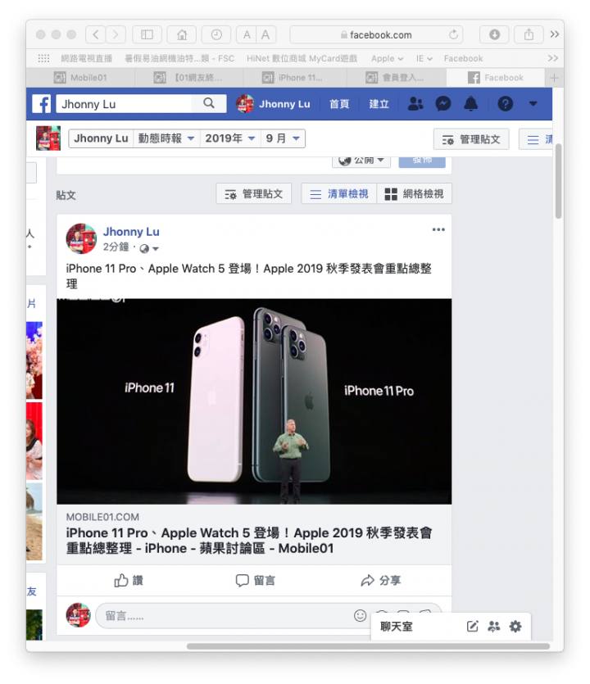Image resolution: width=590 pixels, height=684 pixels.
Task: Start a new message in chat room
Action: 472,627
